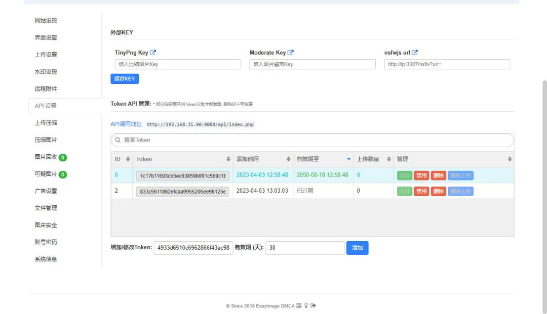Screen dimensions: 547x314
Task: Click the QR code icon in footer
Action: 299,306
